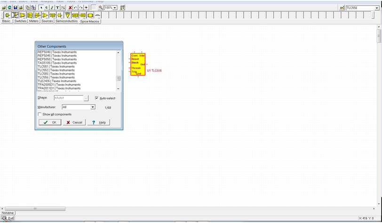Click the Help button in the dialog
382x223 pixels.
[99, 123]
